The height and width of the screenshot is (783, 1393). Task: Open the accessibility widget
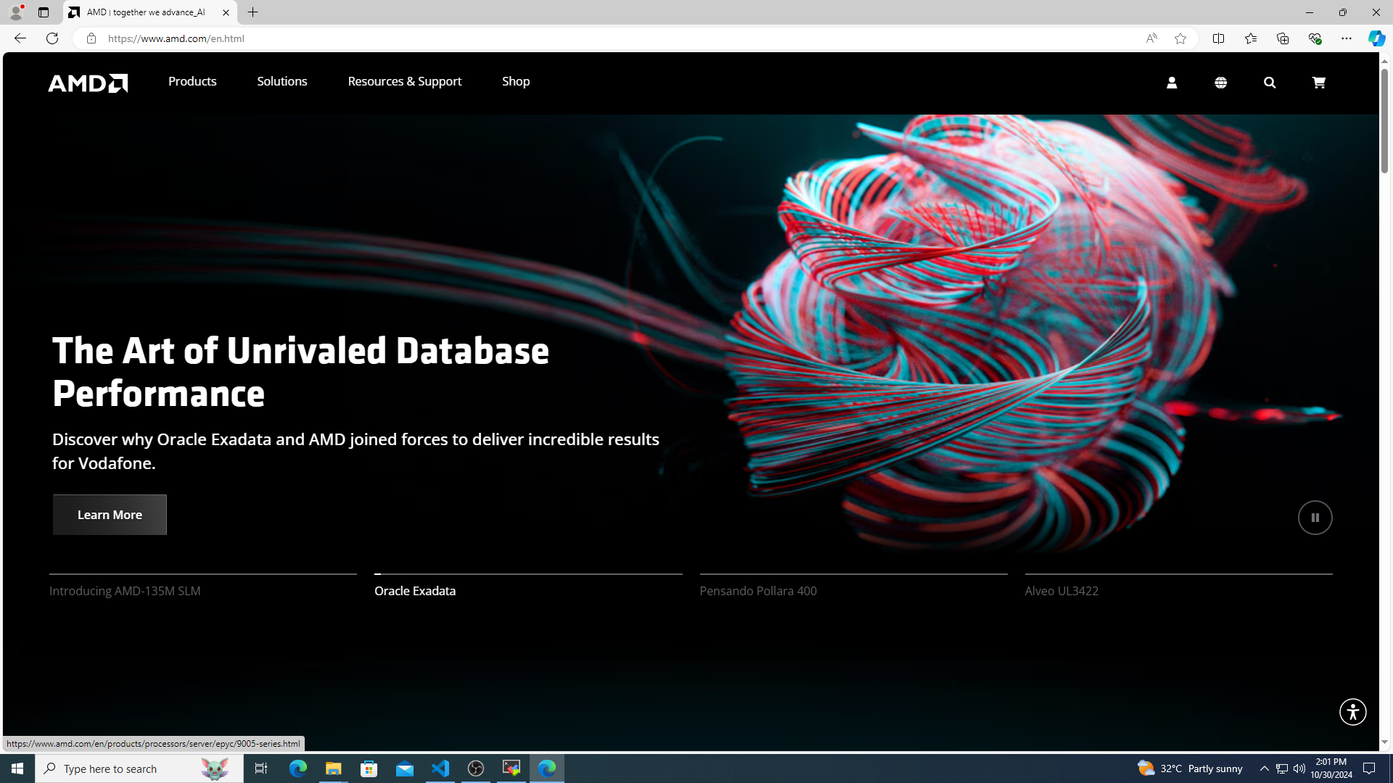(x=1352, y=712)
